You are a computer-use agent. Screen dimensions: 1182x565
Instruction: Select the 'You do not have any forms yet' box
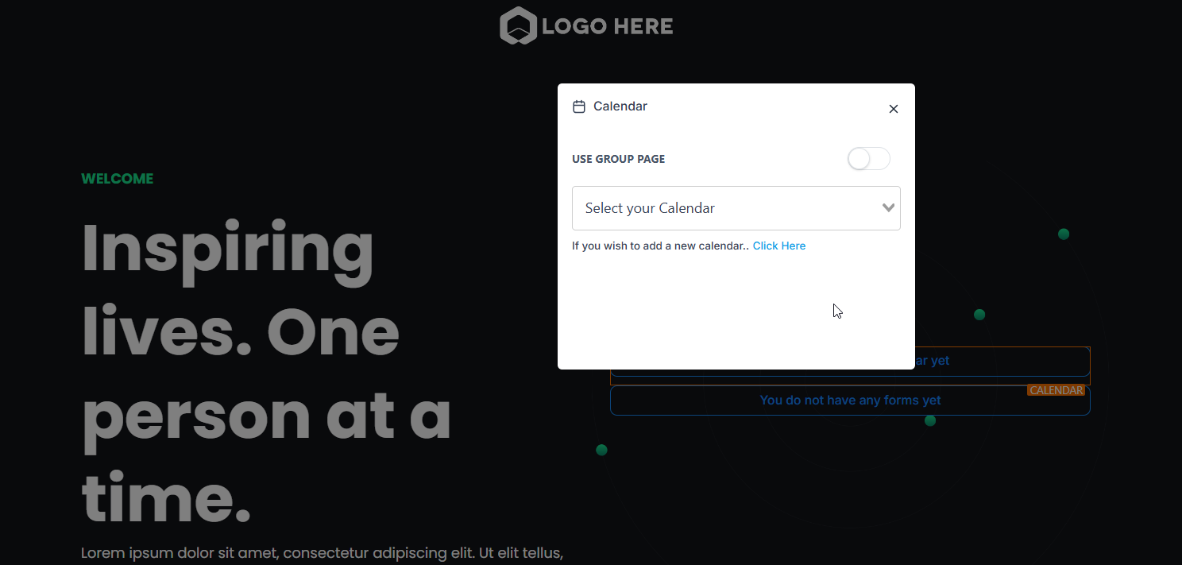tap(850, 401)
